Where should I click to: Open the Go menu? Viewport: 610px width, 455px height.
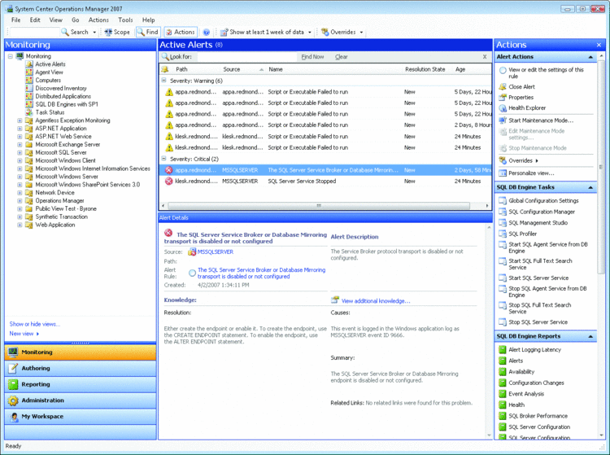(x=76, y=20)
